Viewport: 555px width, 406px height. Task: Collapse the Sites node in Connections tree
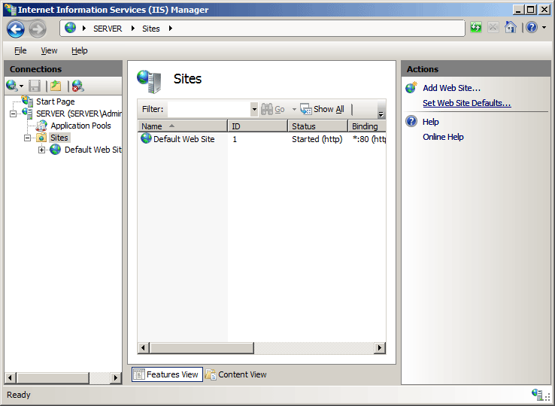[x=28, y=138]
